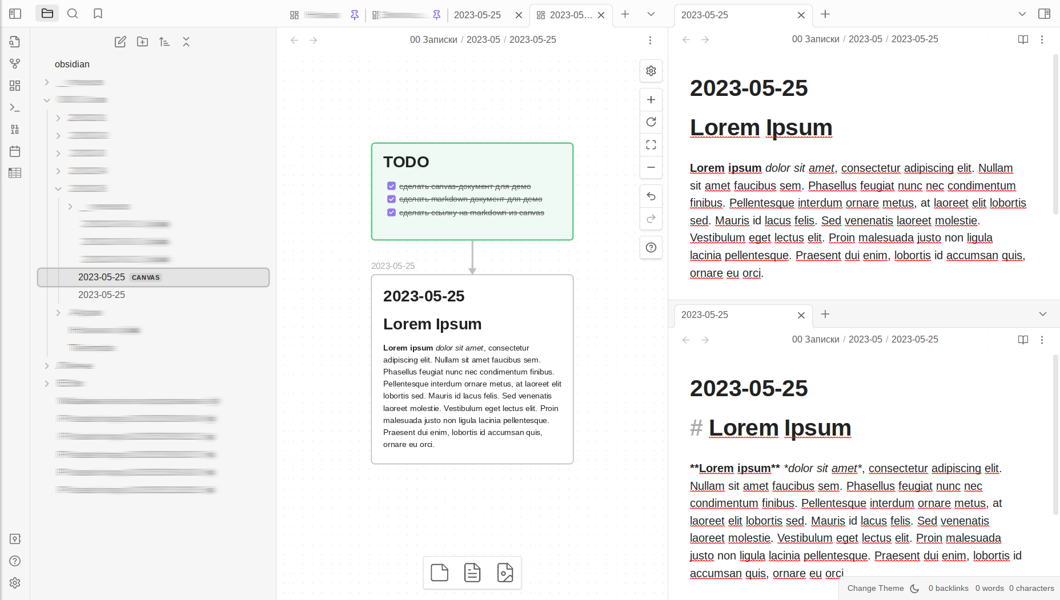The width and height of the screenshot is (1060, 600).
Task: Switch to the 2023-05-25 note tab in middle pane
Action: pos(477,15)
